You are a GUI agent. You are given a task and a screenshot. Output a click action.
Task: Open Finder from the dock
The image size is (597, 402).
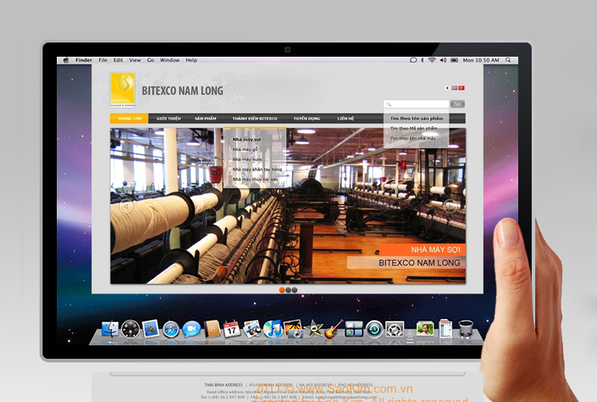pos(111,329)
